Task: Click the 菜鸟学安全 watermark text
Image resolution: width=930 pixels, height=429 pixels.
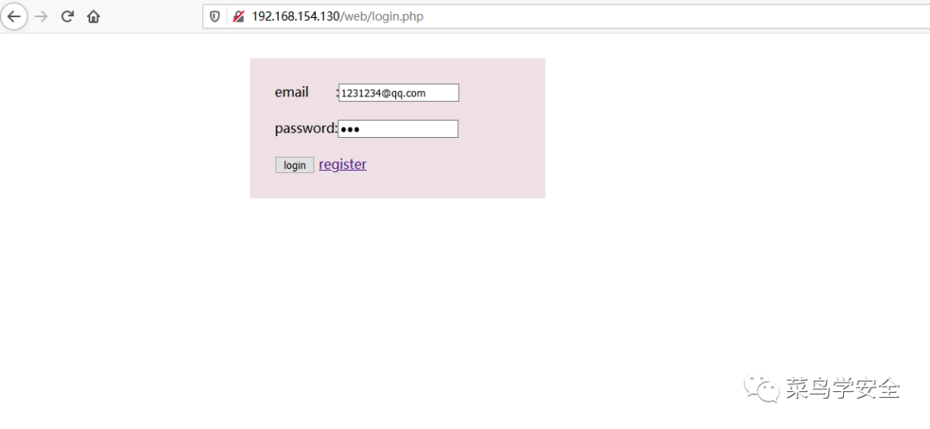Action: point(843,389)
